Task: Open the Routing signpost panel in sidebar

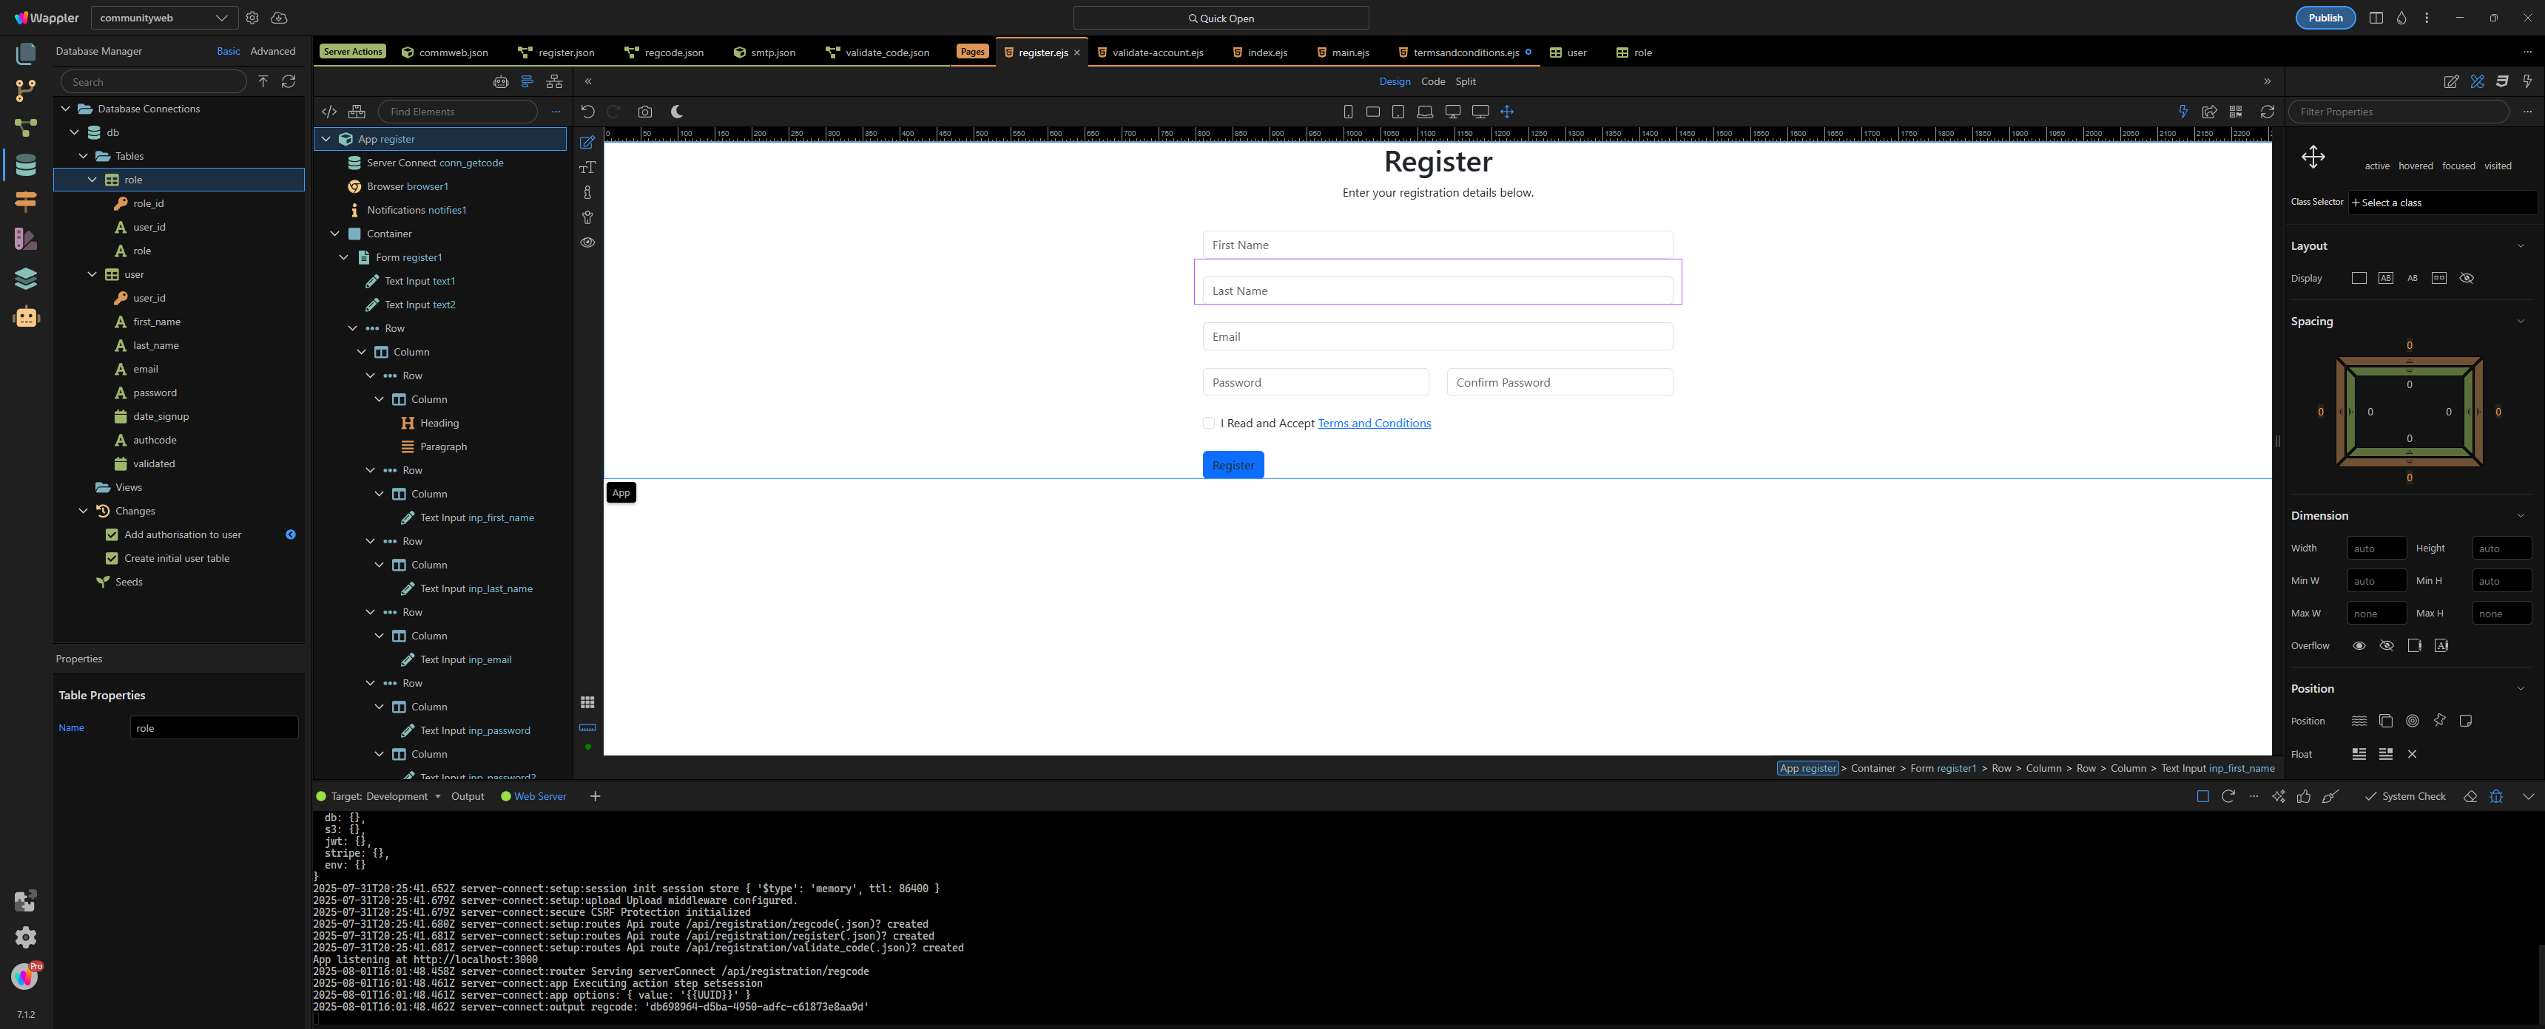Action: [x=26, y=203]
